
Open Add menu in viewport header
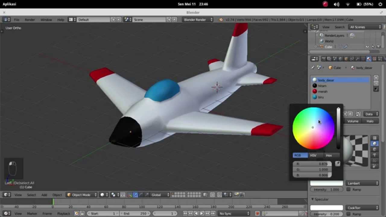point(44,195)
